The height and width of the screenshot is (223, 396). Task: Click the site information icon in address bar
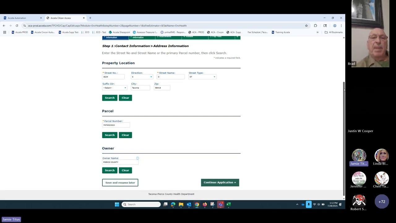tap(24, 26)
